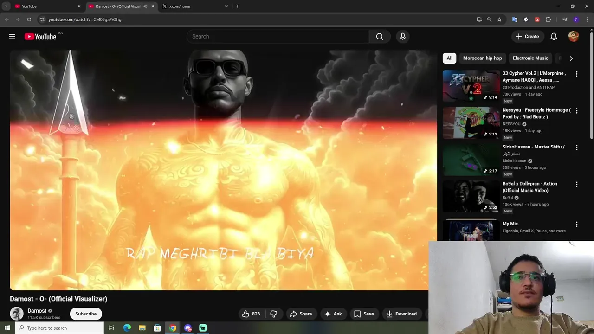Click the Chrome address bar URL
The width and height of the screenshot is (594, 334).
(85, 19)
